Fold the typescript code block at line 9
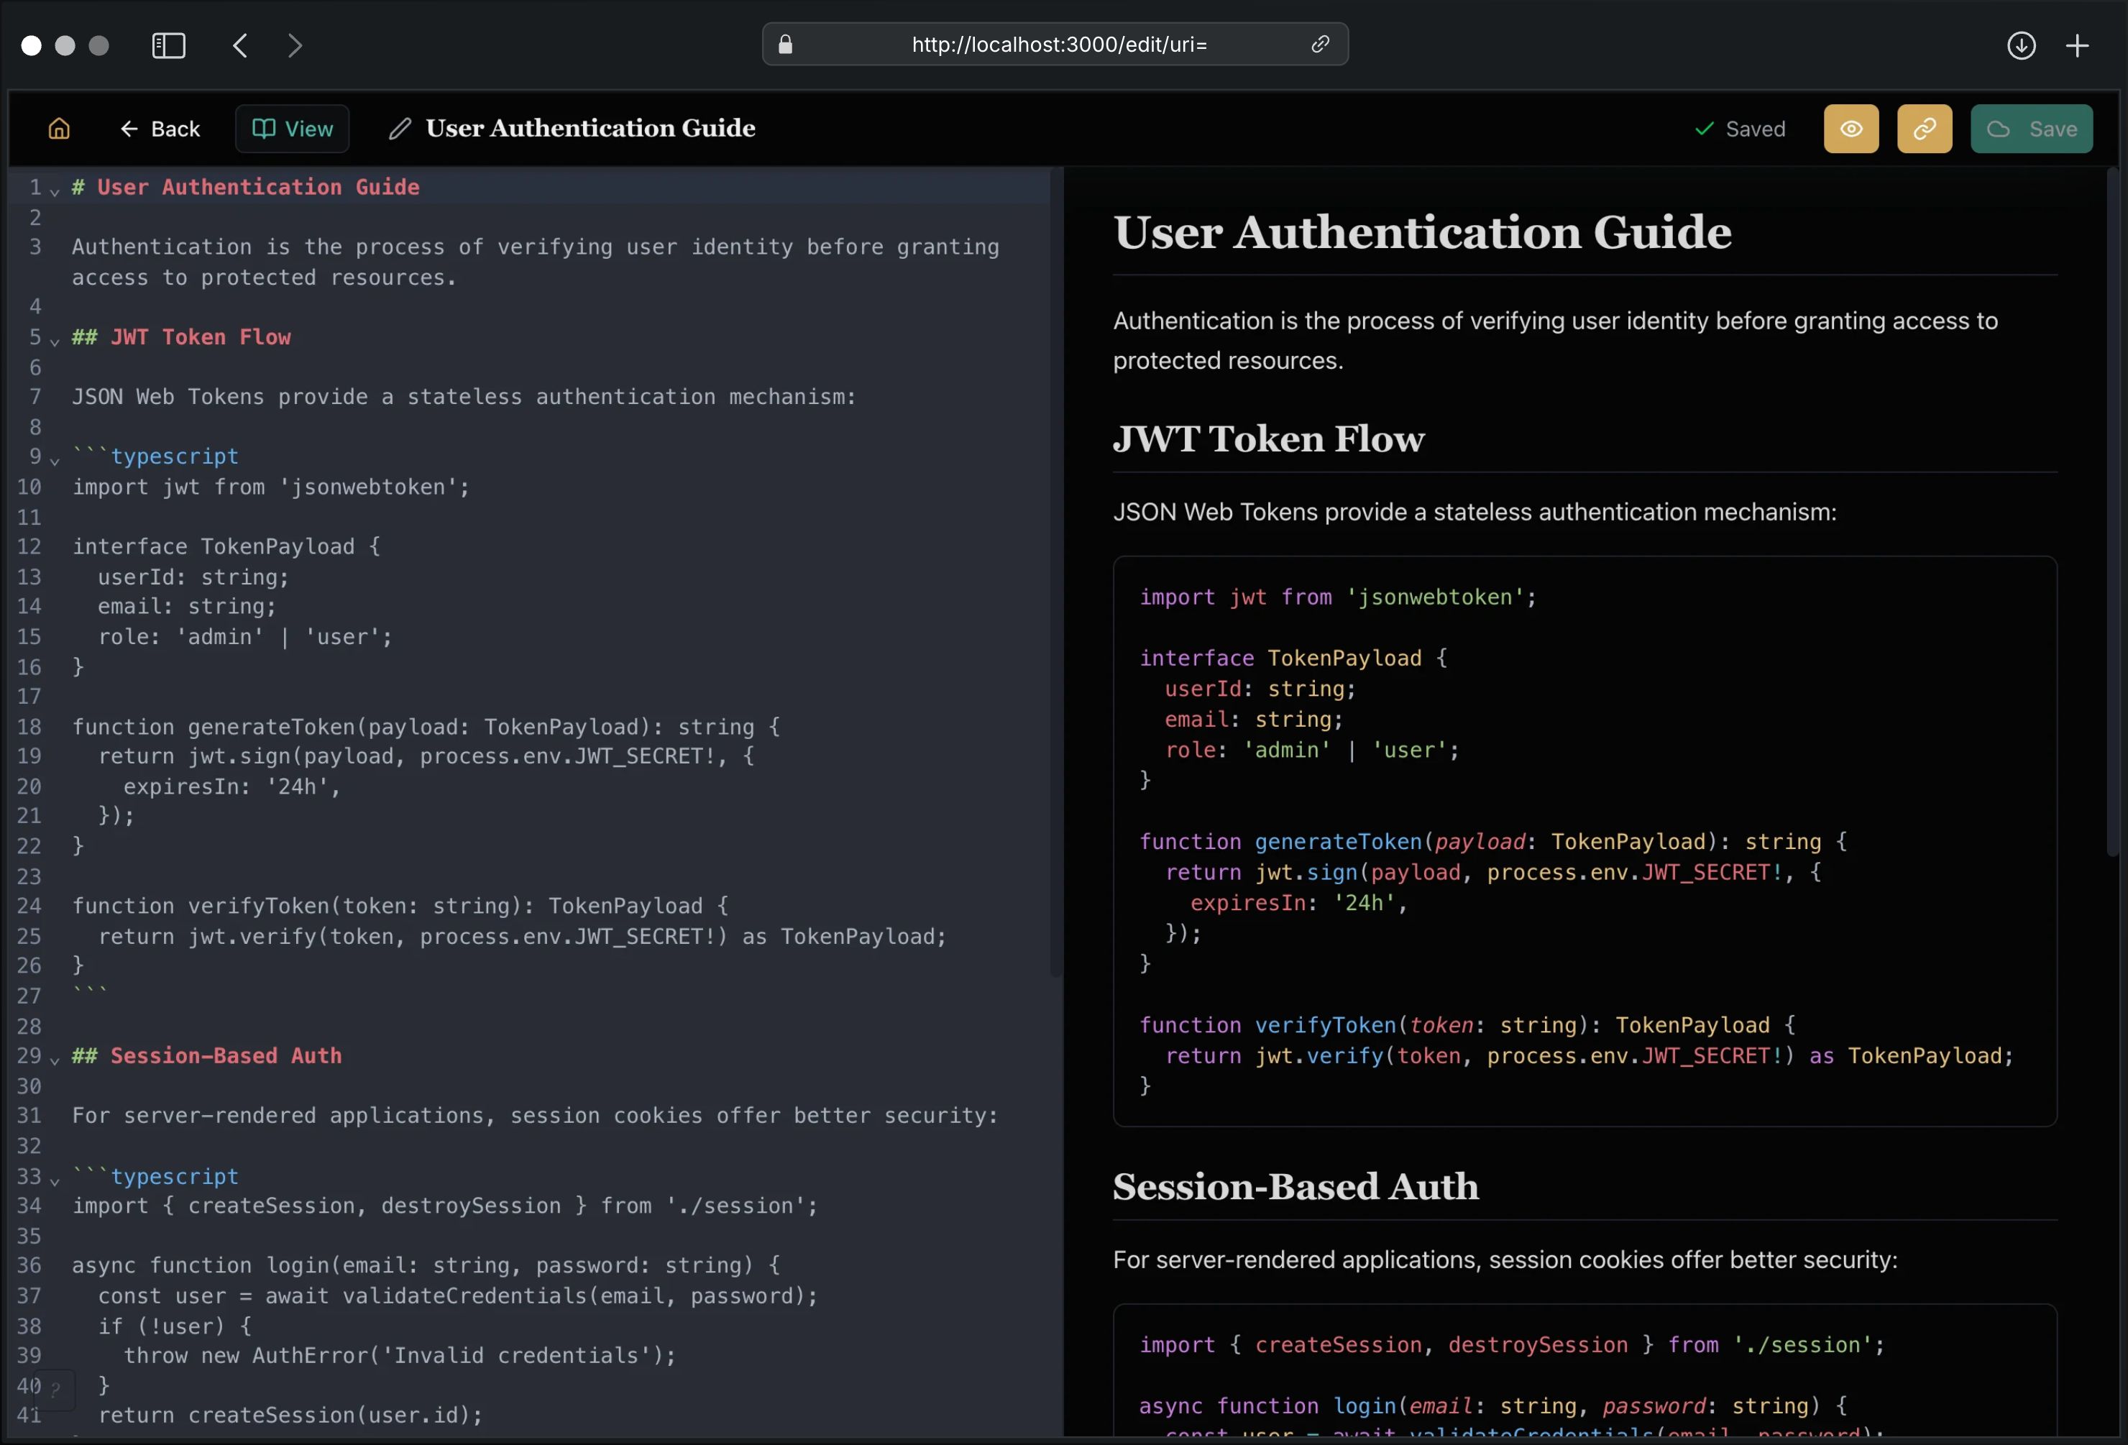Image resolution: width=2128 pixels, height=1445 pixels. click(55, 461)
